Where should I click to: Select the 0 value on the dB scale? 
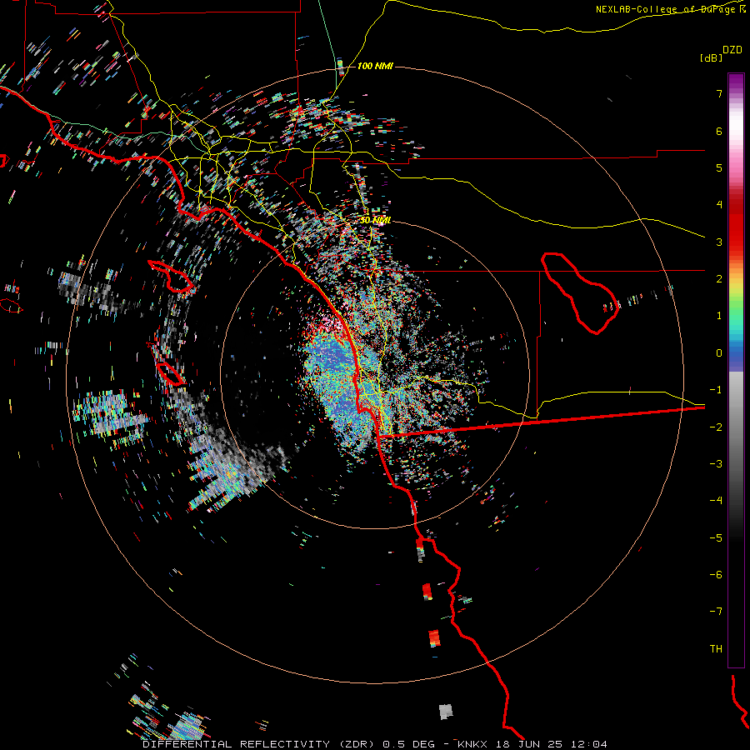(719, 353)
